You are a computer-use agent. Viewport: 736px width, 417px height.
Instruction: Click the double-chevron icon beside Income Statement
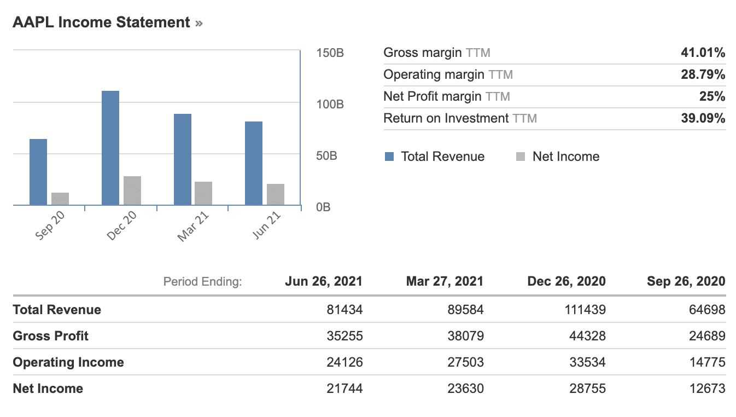click(198, 24)
